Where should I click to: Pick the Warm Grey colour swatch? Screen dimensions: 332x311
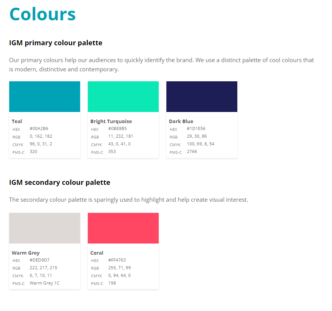click(44, 228)
